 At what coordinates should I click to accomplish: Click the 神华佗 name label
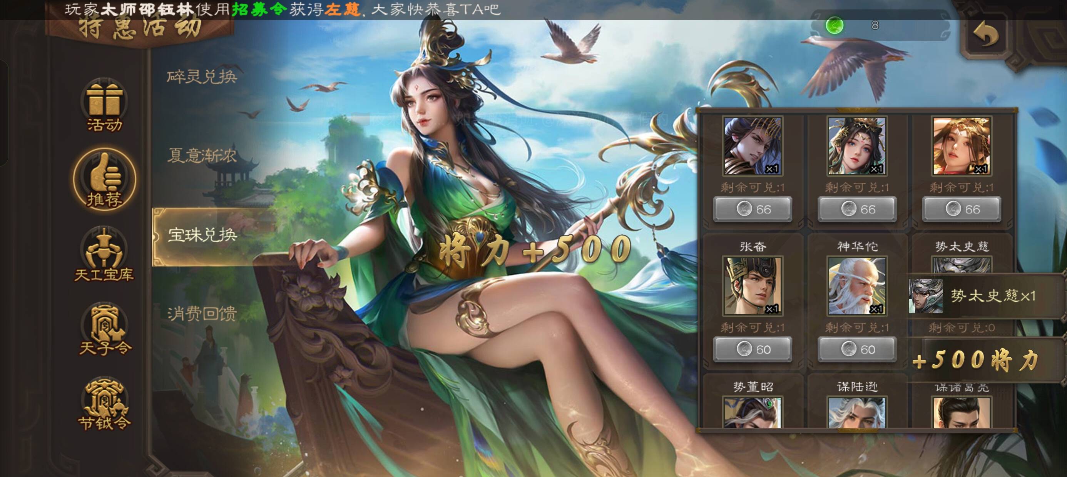pos(857,247)
